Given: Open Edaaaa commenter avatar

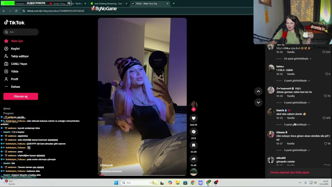Looking at the screenshot, I should [271, 134].
